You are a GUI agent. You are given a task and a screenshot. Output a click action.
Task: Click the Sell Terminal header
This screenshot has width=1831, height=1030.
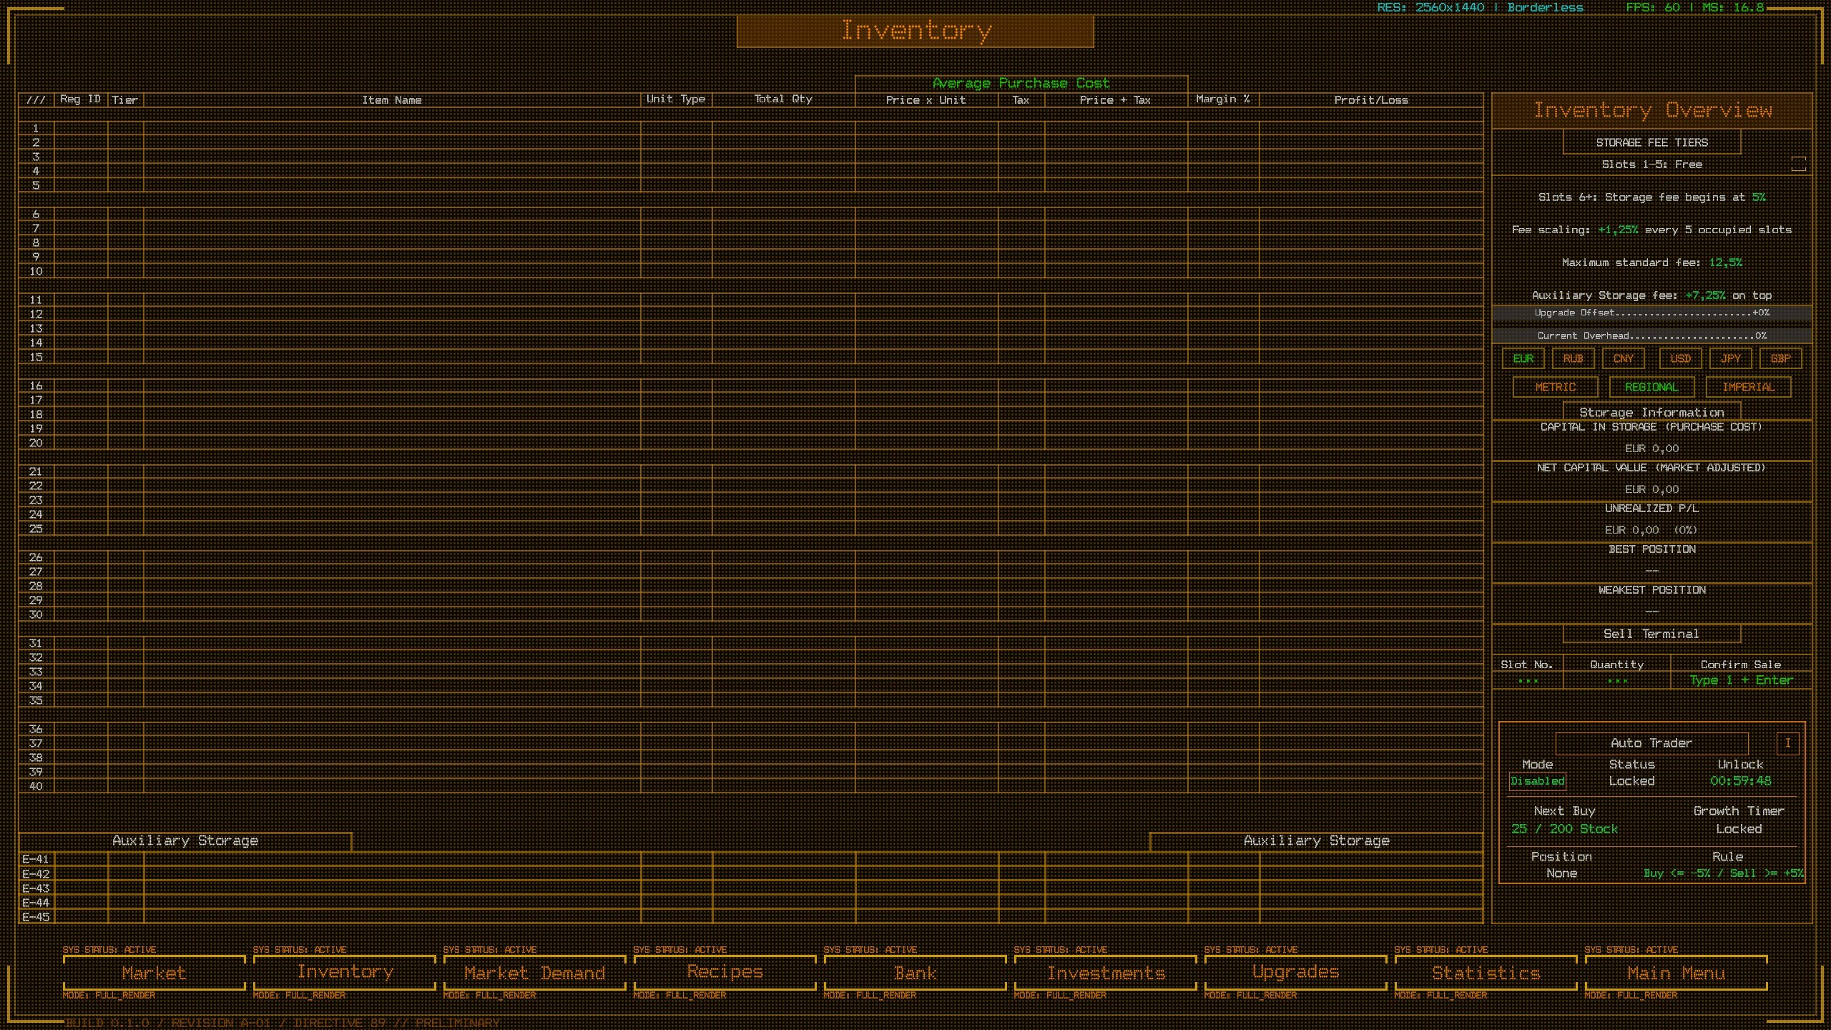(1651, 634)
